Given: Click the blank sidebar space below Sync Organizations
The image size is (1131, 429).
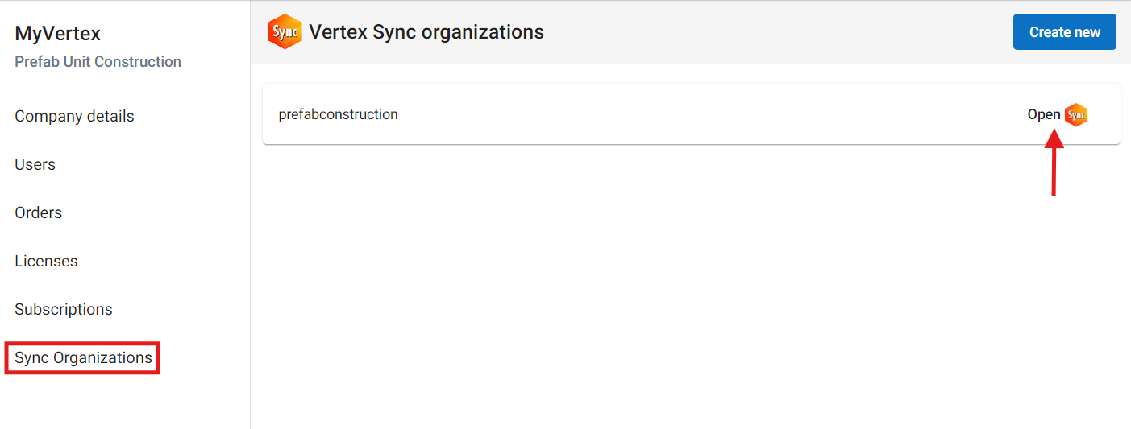Looking at the screenshot, I should (x=121, y=401).
